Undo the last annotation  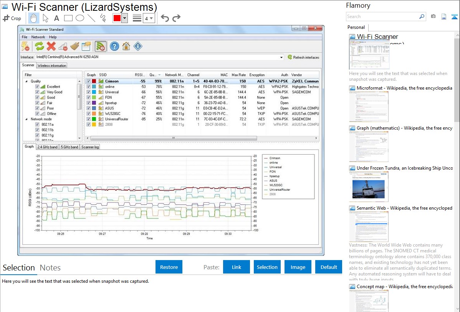pos(165,18)
